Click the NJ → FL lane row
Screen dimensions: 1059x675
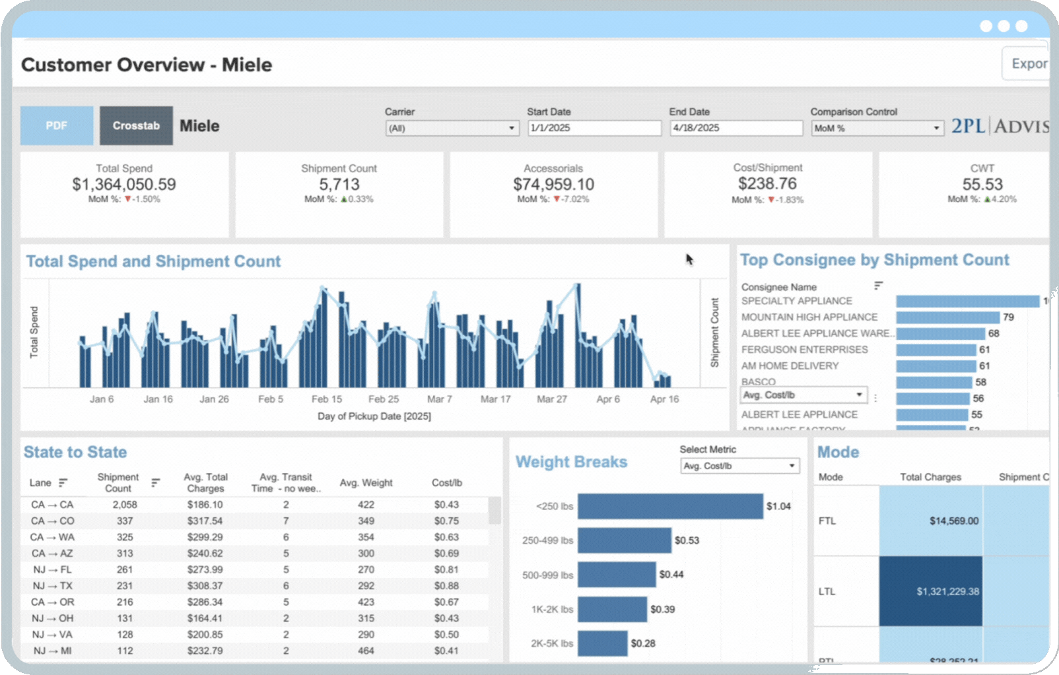point(256,569)
